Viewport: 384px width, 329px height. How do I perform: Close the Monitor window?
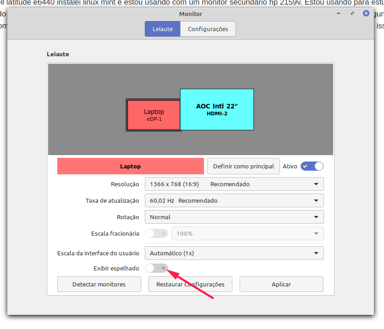tap(366, 13)
